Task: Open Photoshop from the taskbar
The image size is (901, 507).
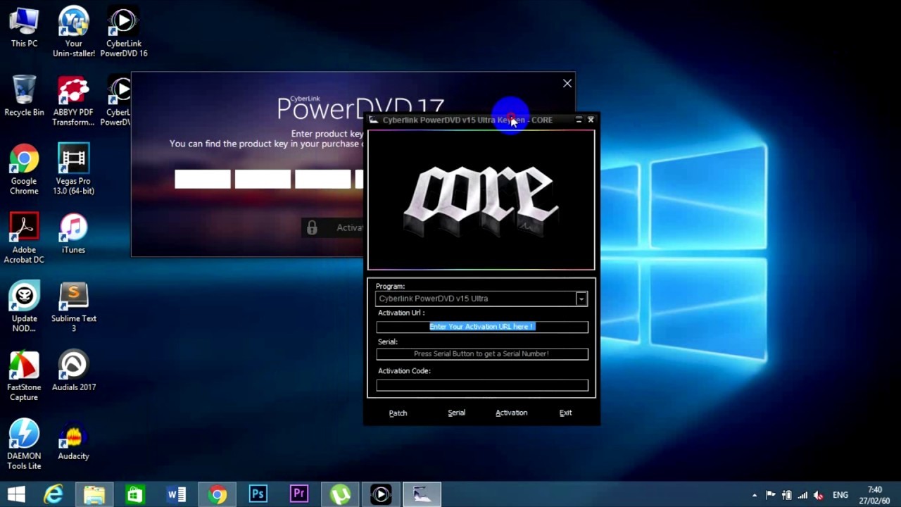Action: tap(258, 494)
